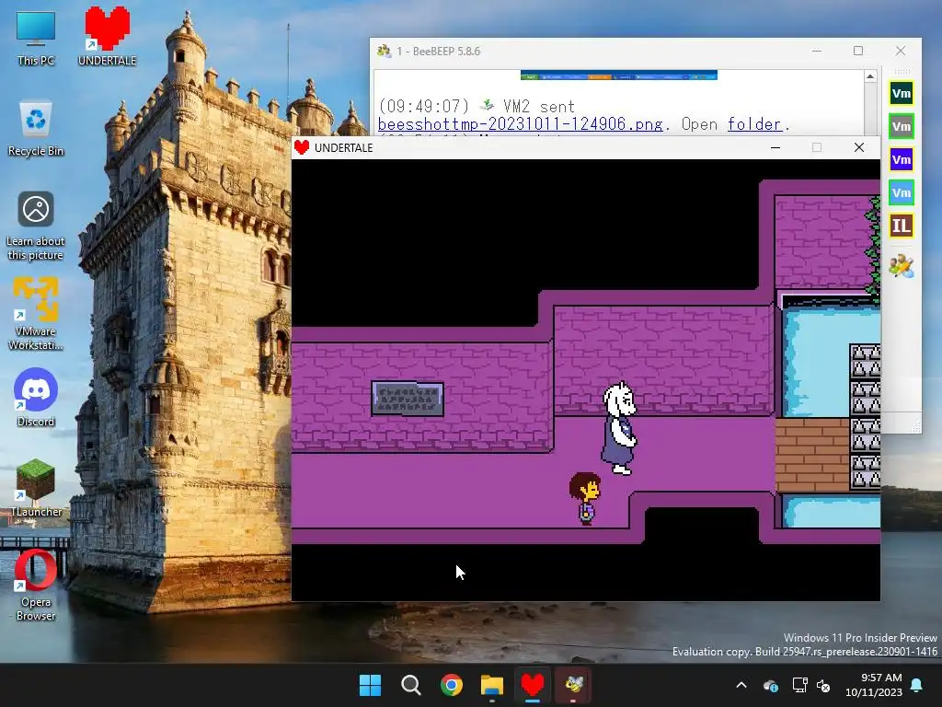Click Toriel character in the game
The height and width of the screenshot is (707, 942).
click(619, 428)
